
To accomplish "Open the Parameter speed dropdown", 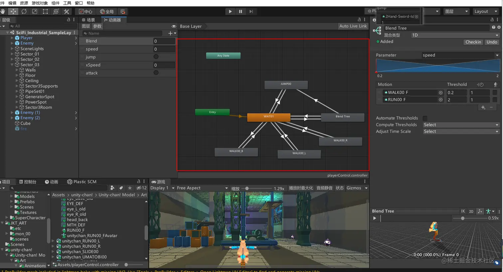I will pos(461,55).
